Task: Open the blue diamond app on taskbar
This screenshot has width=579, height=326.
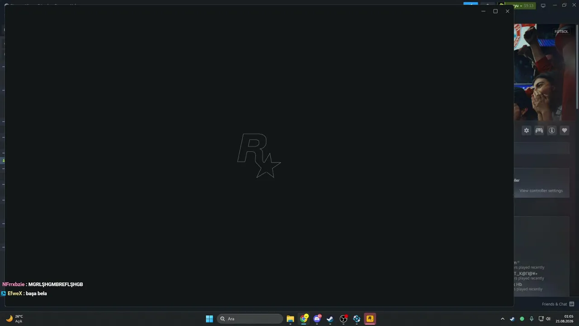Action: click(x=357, y=319)
